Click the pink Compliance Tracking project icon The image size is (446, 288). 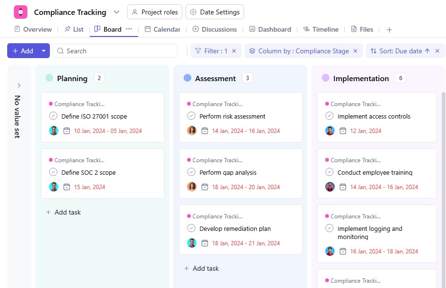[x=21, y=12]
